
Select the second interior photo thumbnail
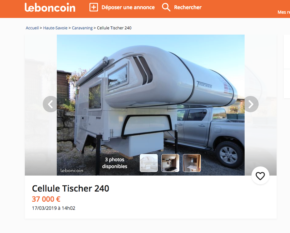point(170,163)
